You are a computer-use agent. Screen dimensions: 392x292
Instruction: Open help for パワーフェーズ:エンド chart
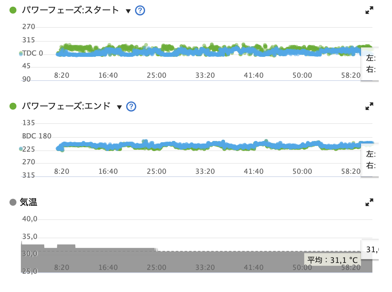131,107
